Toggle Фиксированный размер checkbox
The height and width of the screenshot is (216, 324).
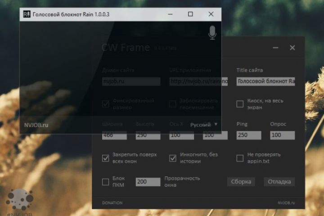coord(106,104)
